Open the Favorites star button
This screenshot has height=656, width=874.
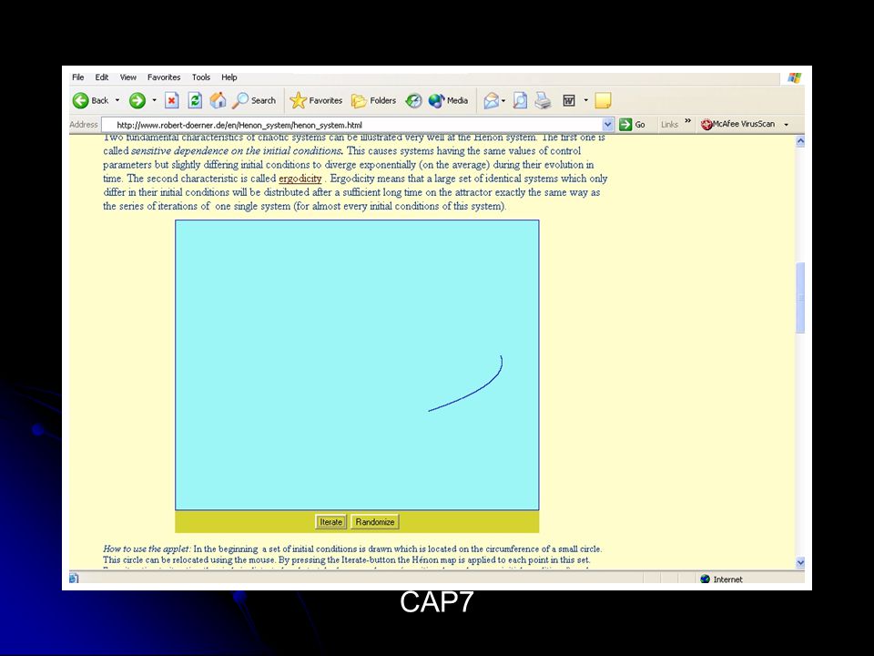click(316, 100)
